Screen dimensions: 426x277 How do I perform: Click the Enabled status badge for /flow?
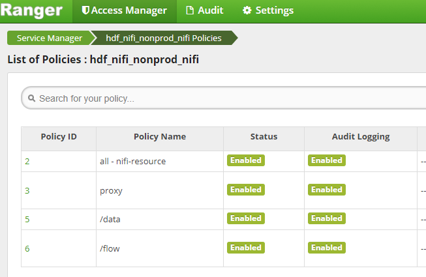(246, 248)
